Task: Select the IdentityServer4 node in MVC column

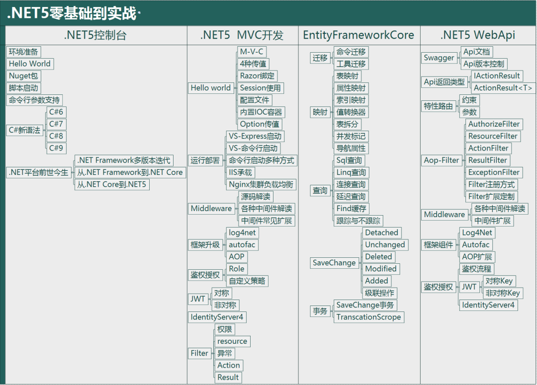Action: [217, 317]
